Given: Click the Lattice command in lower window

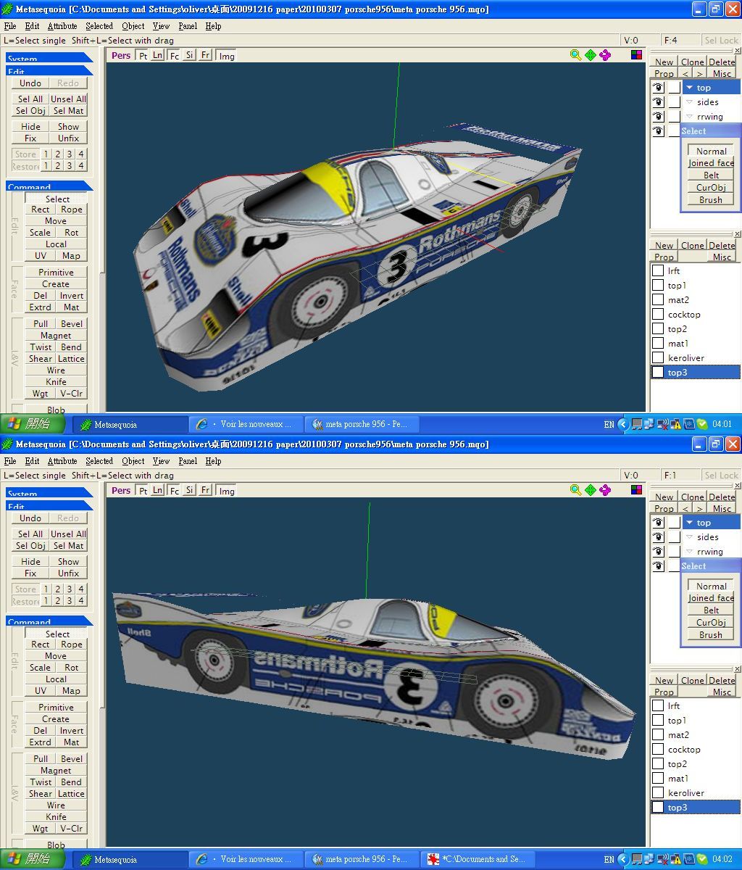Looking at the screenshot, I should (x=72, y=794).
